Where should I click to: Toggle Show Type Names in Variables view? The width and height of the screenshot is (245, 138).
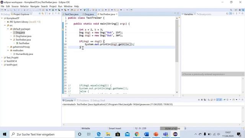point(227,14)
